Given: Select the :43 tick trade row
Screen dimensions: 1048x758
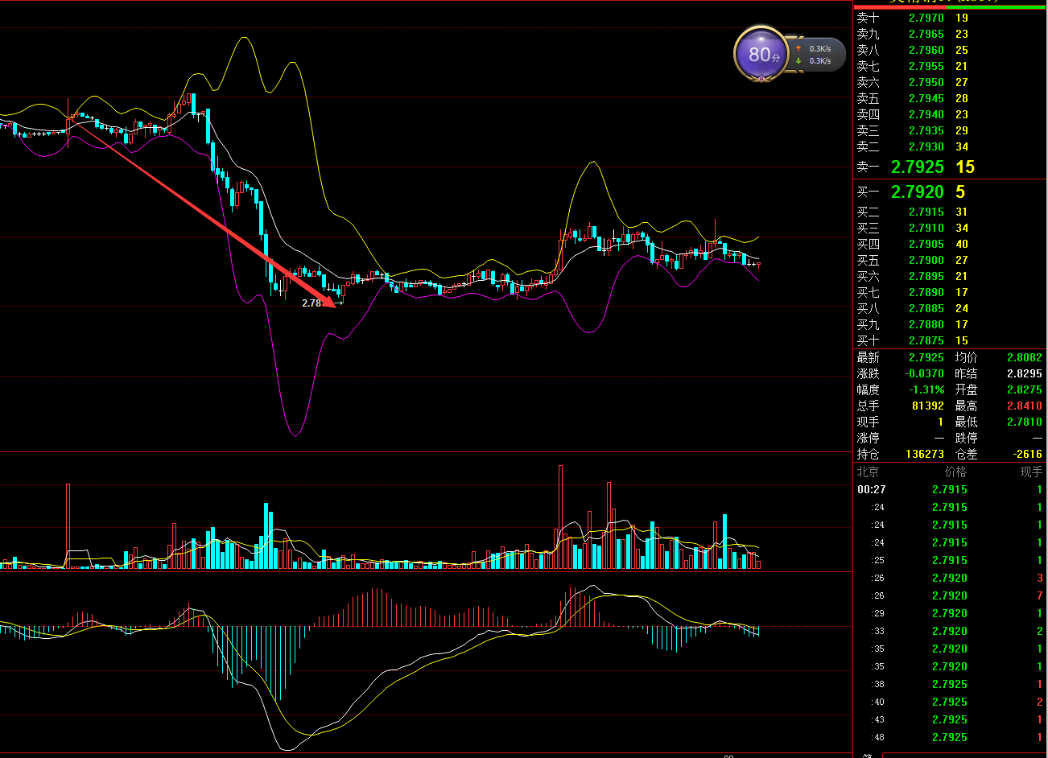Looking at the screenshot, I should pos(950,719).
